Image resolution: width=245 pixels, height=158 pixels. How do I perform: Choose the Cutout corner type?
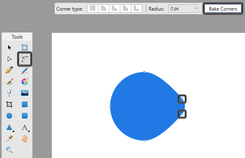[x=136, y=9]
